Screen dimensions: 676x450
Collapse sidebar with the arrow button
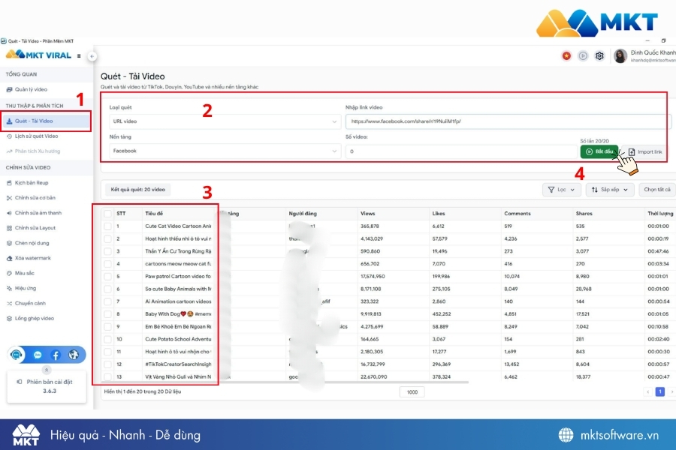(92, 56)
